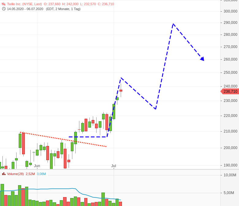Select the Twilio Inc. (NYSE, Last) title
The image size is (239, 206).
click(x=25, y=4)
